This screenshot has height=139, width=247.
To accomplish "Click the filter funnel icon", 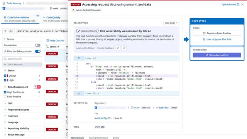I will pos(5,31).
